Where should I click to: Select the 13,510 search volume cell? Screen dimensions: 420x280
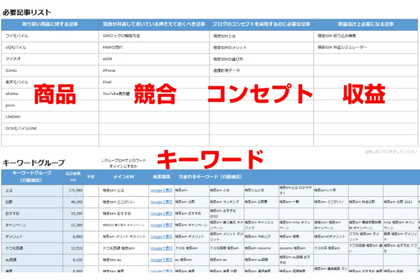[x=73, y=249]
